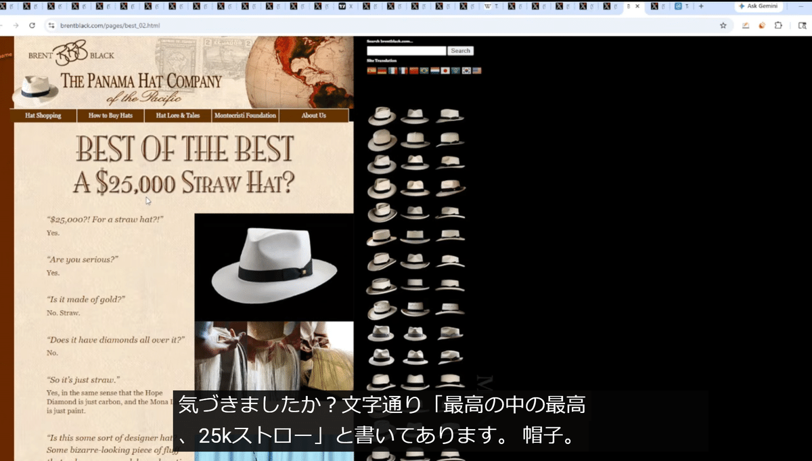Click text "So it's just straw."
812x461 pixels.
83,379
